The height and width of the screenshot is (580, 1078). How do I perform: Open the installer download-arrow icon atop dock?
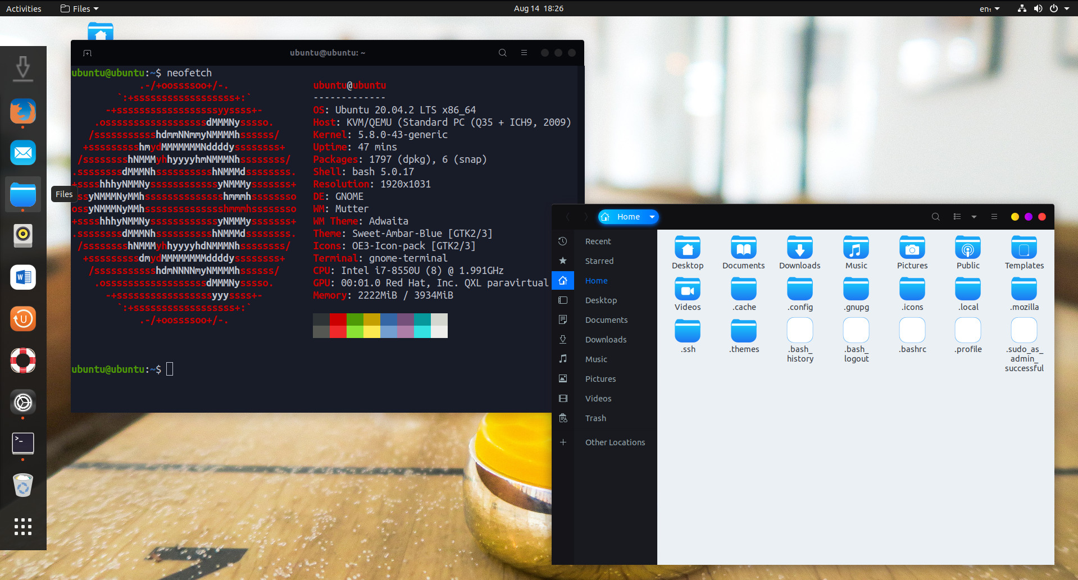coord(23,68)
